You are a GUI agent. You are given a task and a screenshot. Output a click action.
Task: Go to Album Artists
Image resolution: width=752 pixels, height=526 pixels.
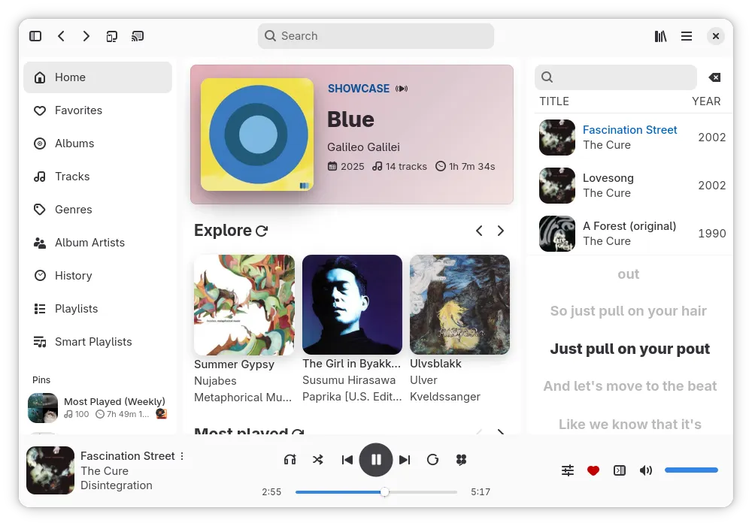(98, 243)
